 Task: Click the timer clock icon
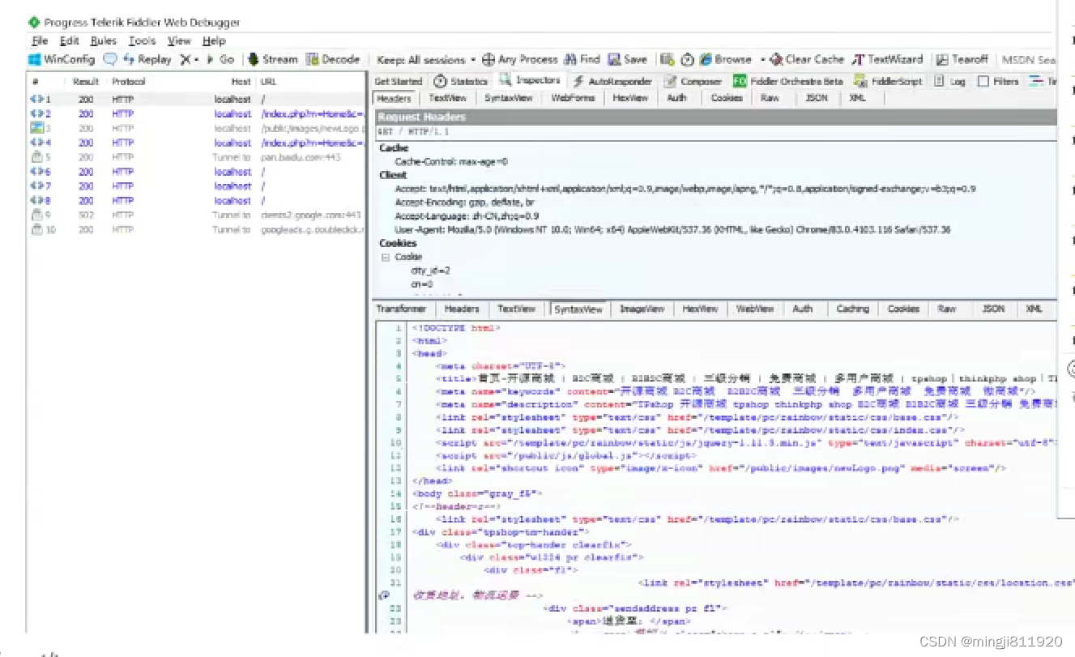[x=687, y=59]
